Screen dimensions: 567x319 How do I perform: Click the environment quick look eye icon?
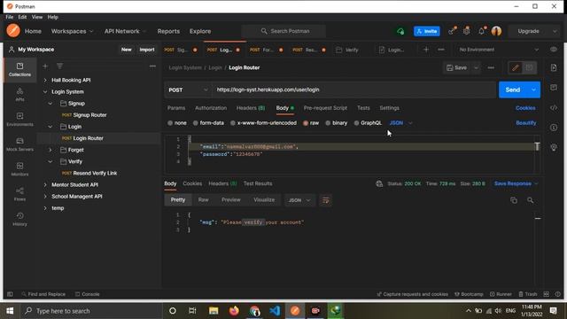tap(554, 50)
